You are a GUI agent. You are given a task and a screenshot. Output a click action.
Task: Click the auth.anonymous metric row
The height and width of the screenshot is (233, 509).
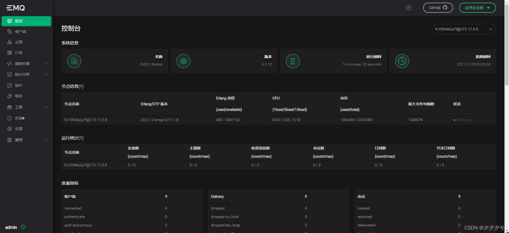[x=132, y=225]
